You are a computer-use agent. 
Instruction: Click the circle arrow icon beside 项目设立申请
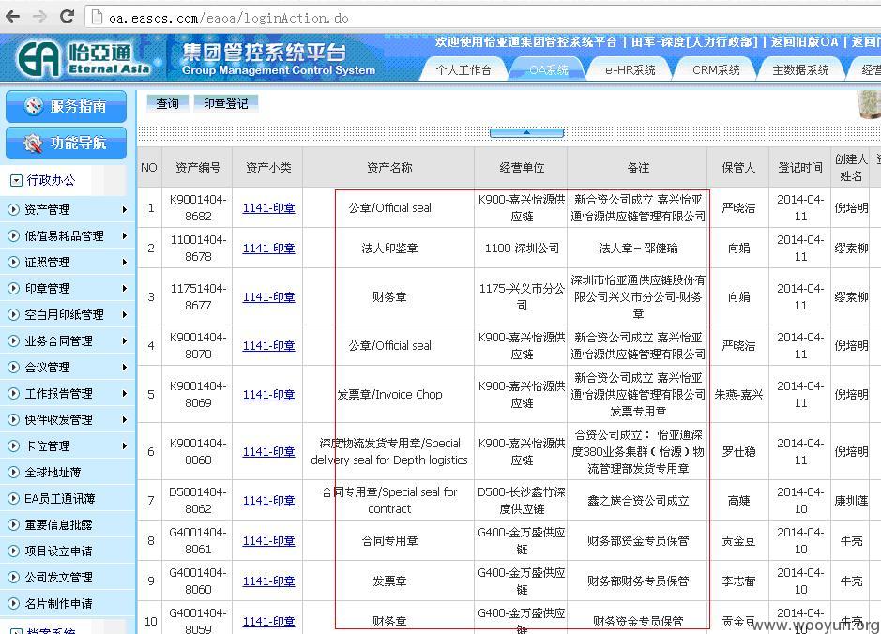click(13, 551)
